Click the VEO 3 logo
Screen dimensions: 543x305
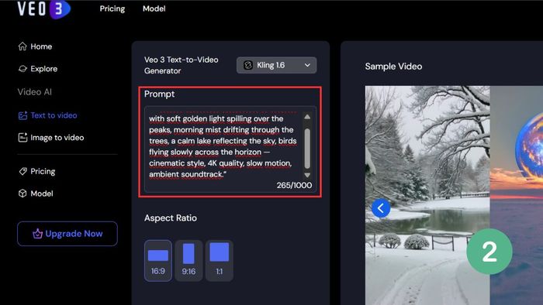pyautogui.click(x=44, y=9)
